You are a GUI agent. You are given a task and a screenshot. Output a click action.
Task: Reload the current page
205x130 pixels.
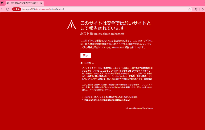coord(8,9)
